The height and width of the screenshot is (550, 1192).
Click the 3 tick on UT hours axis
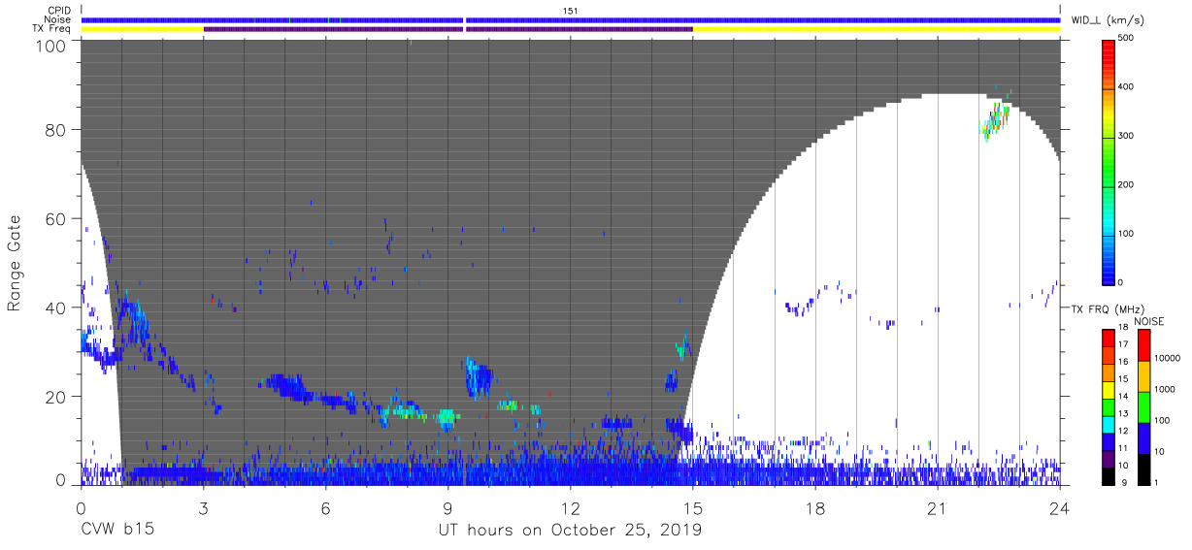[203, 508]
